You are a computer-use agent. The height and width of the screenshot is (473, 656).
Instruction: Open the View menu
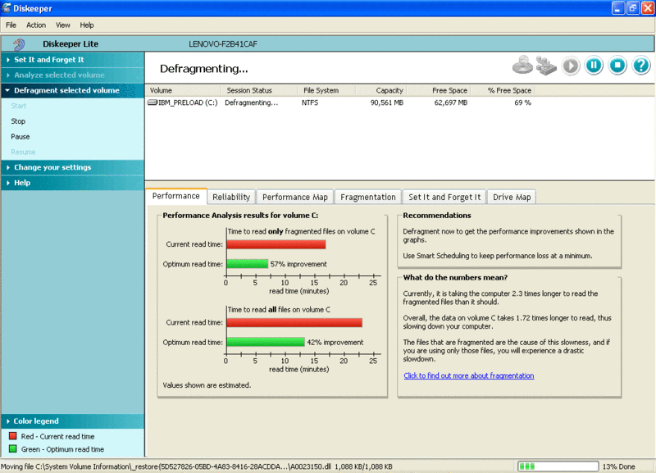(63, 25)
